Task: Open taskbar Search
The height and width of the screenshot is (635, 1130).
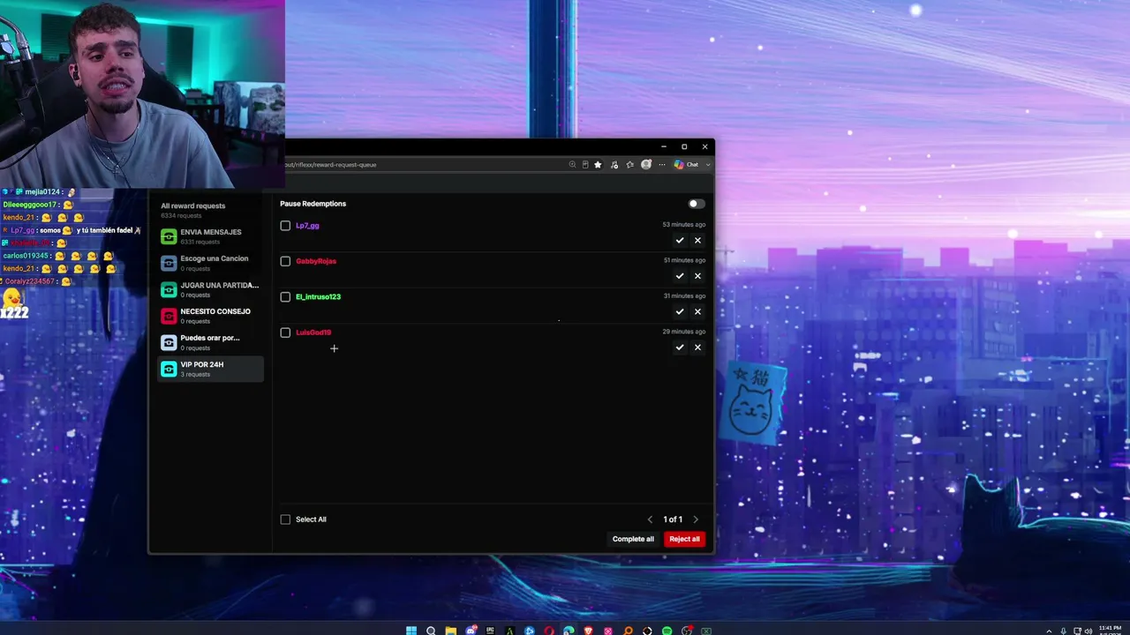Action: tap(431, 631)
